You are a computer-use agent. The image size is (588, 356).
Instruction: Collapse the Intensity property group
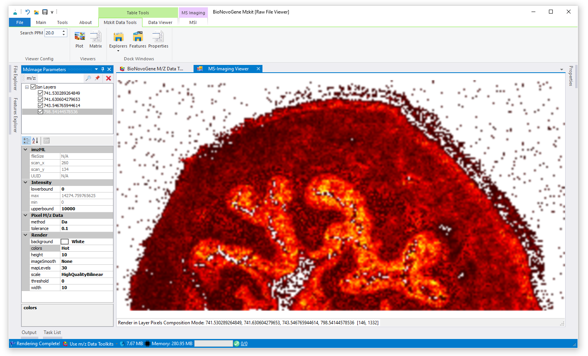(x=26, y=182)
